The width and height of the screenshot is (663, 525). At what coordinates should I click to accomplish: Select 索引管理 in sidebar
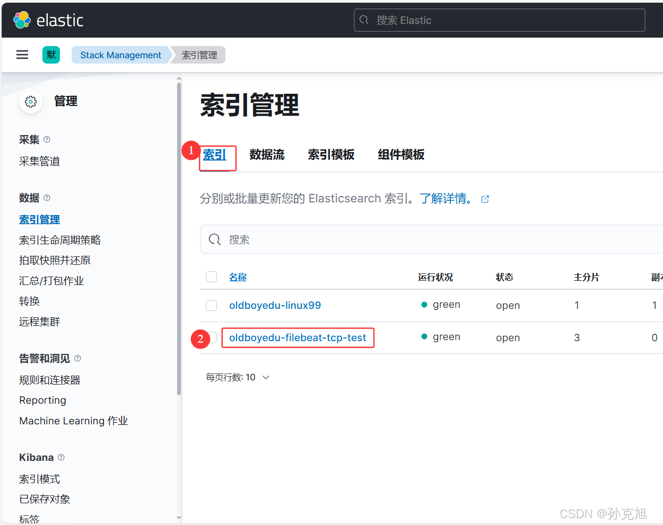(x=40, y=219)
